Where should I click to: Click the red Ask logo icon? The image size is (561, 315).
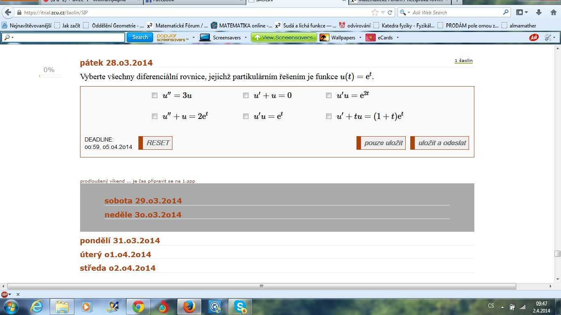534,37
